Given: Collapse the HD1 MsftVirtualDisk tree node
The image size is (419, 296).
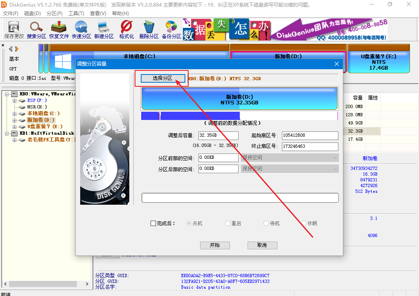Looking at the screenshot, I should (x=7, y=133).
